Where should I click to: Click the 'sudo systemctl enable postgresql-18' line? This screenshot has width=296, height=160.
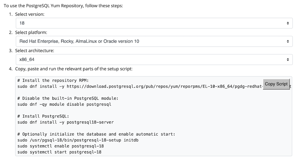(60, 146)
